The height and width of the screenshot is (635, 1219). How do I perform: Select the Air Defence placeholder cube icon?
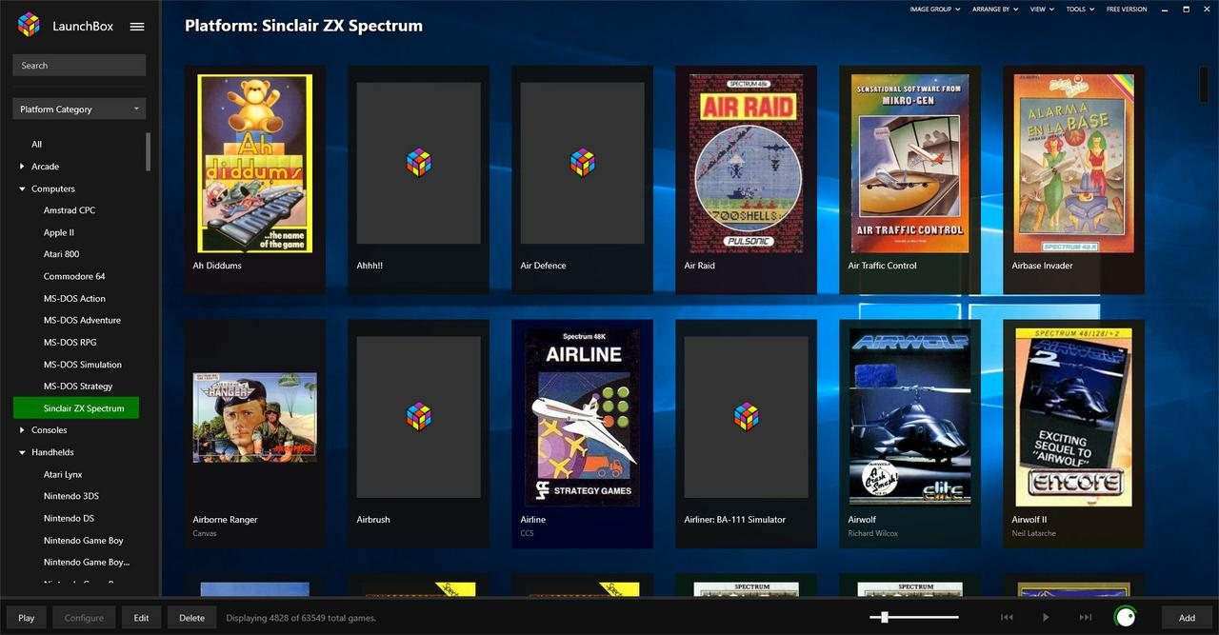pyautogui.click(x=582, y=162)
